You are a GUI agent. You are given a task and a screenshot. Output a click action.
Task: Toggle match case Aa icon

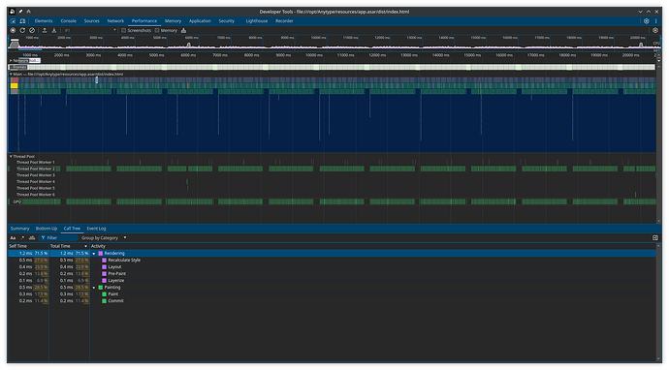click(13, 238)
